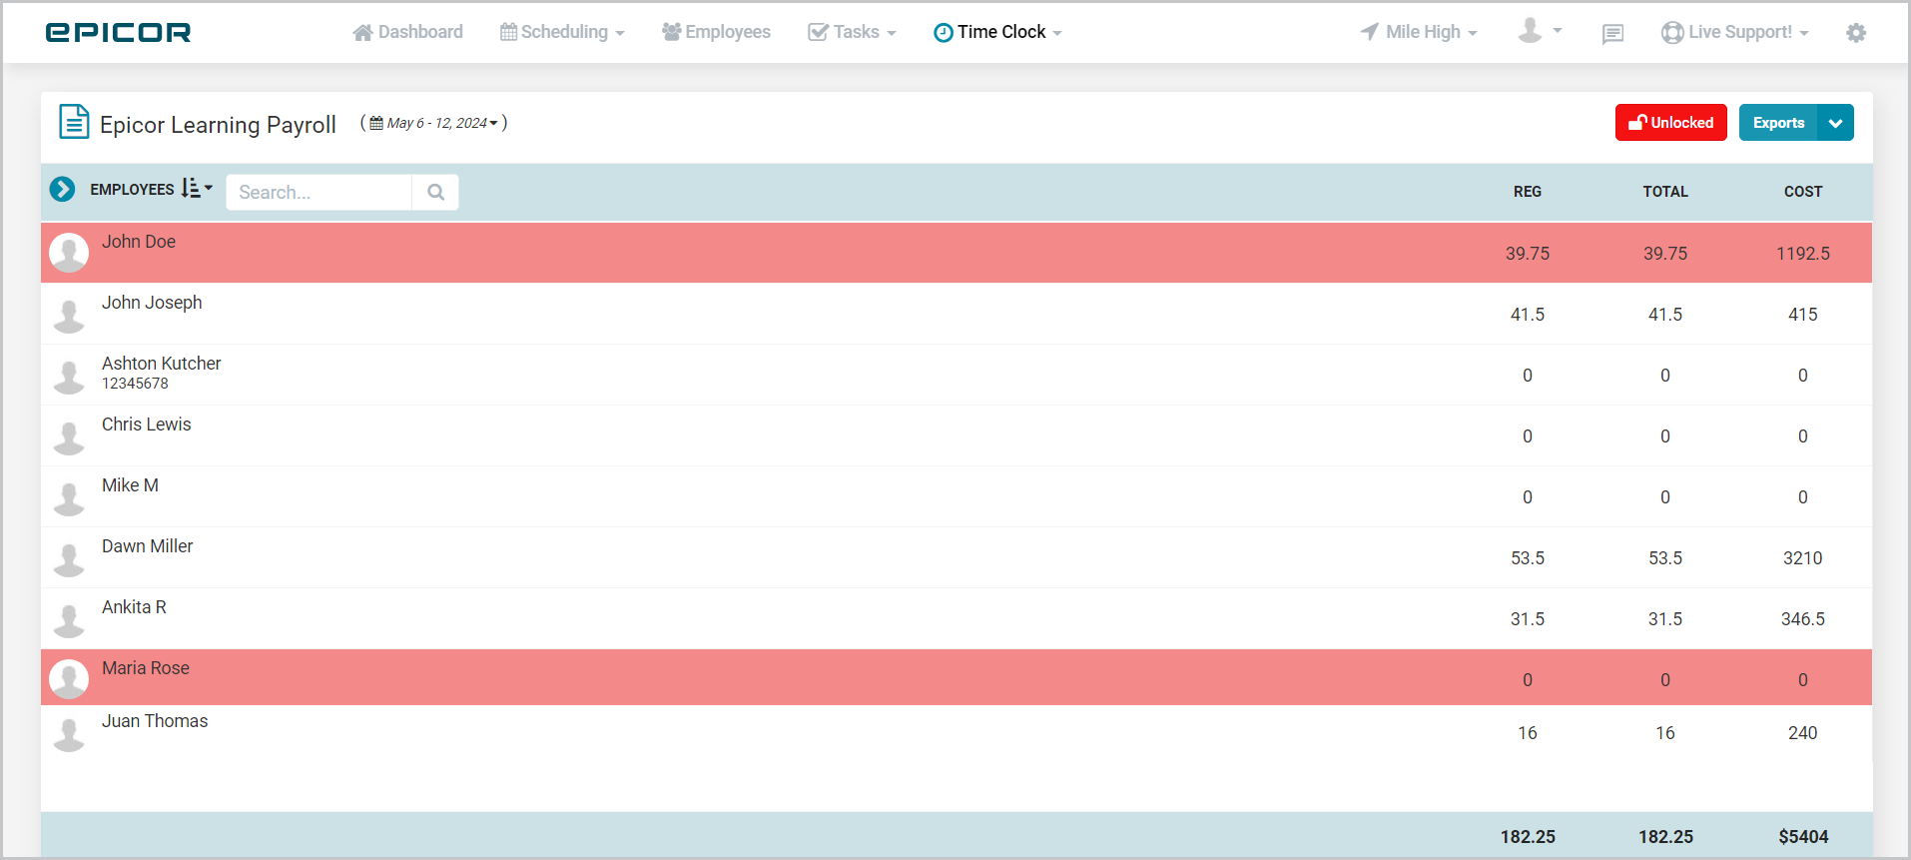Screen dimensions: 1911x860
Task: Open the messages chat icon
Action: (x=1612, y=33)
